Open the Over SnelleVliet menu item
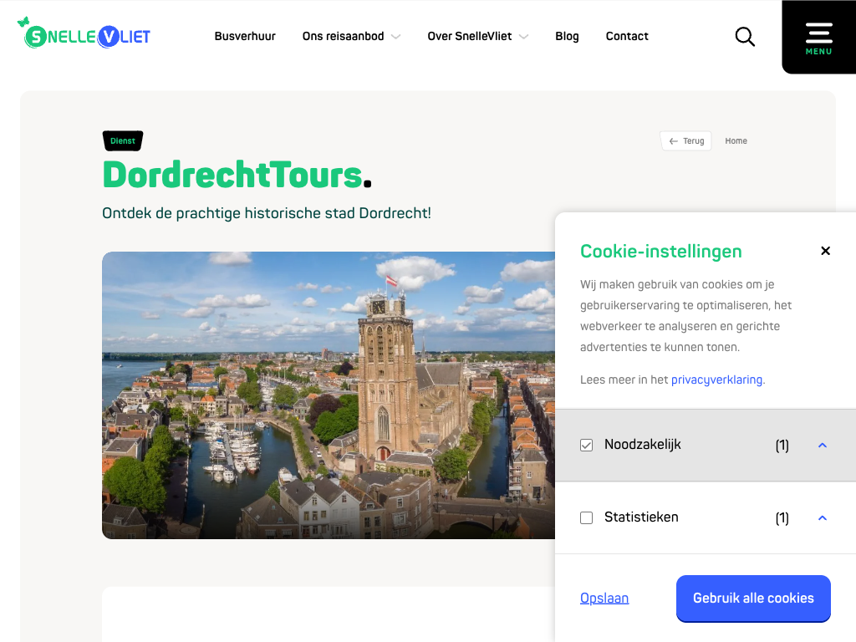This screenshot has width=856, height=642. [470, 36]
